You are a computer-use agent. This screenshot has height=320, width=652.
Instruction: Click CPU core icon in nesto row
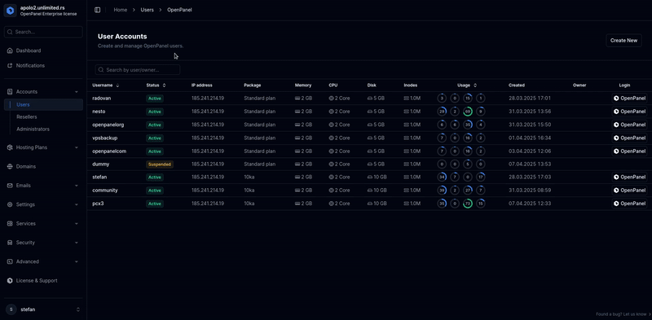[332, 112]
